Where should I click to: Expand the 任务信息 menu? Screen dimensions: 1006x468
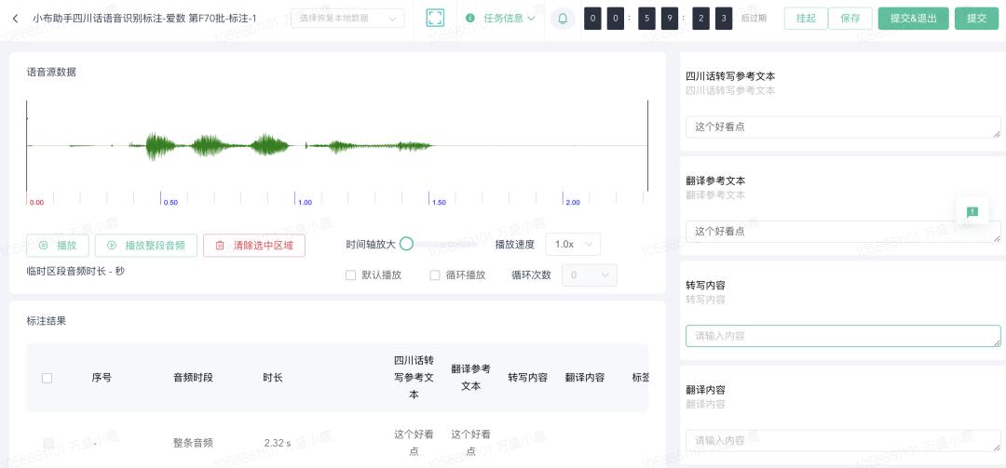(510, 19)
